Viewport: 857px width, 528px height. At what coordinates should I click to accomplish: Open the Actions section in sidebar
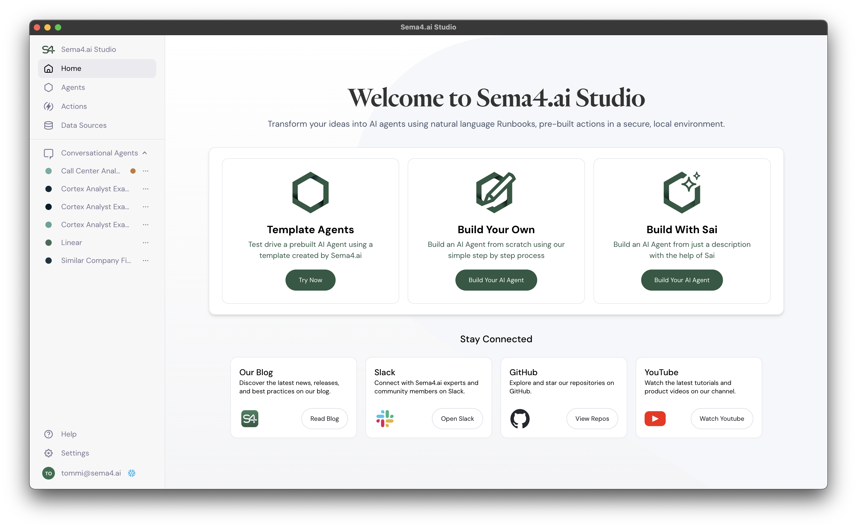click(x=97, y=106)
